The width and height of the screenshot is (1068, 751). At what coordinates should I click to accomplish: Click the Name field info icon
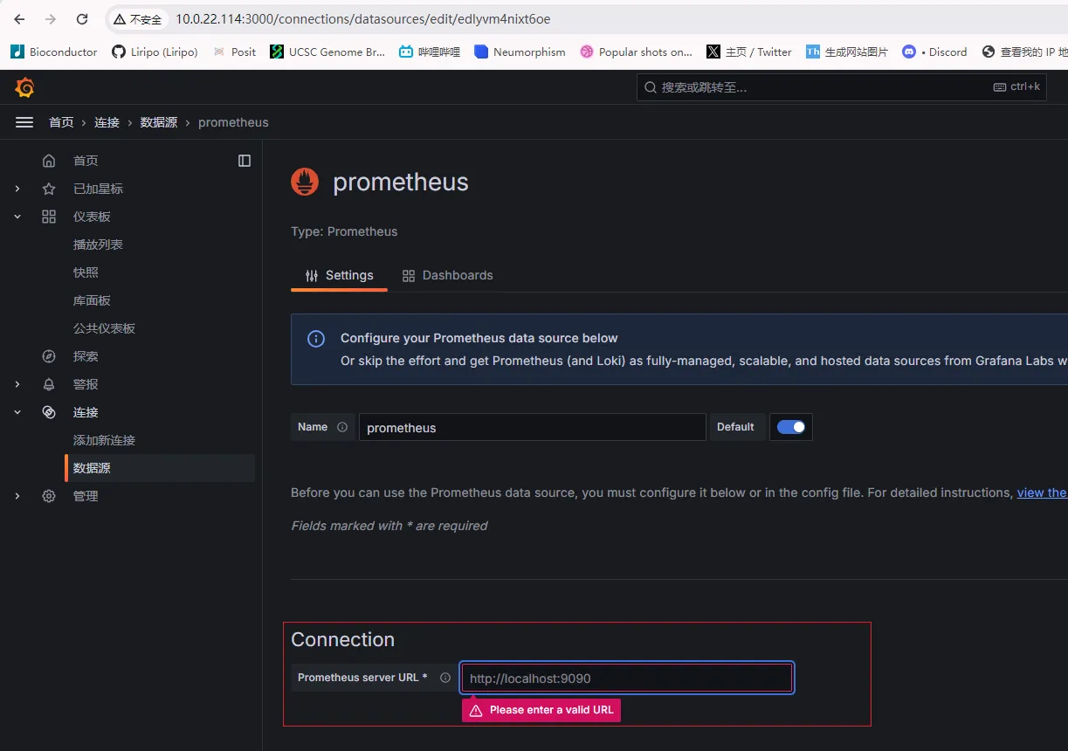[x=342, y=427]
